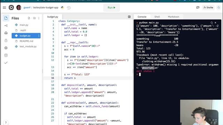Open budget.py three-dot options menu
Screen dimensions: 223x125
pos(39,36)
